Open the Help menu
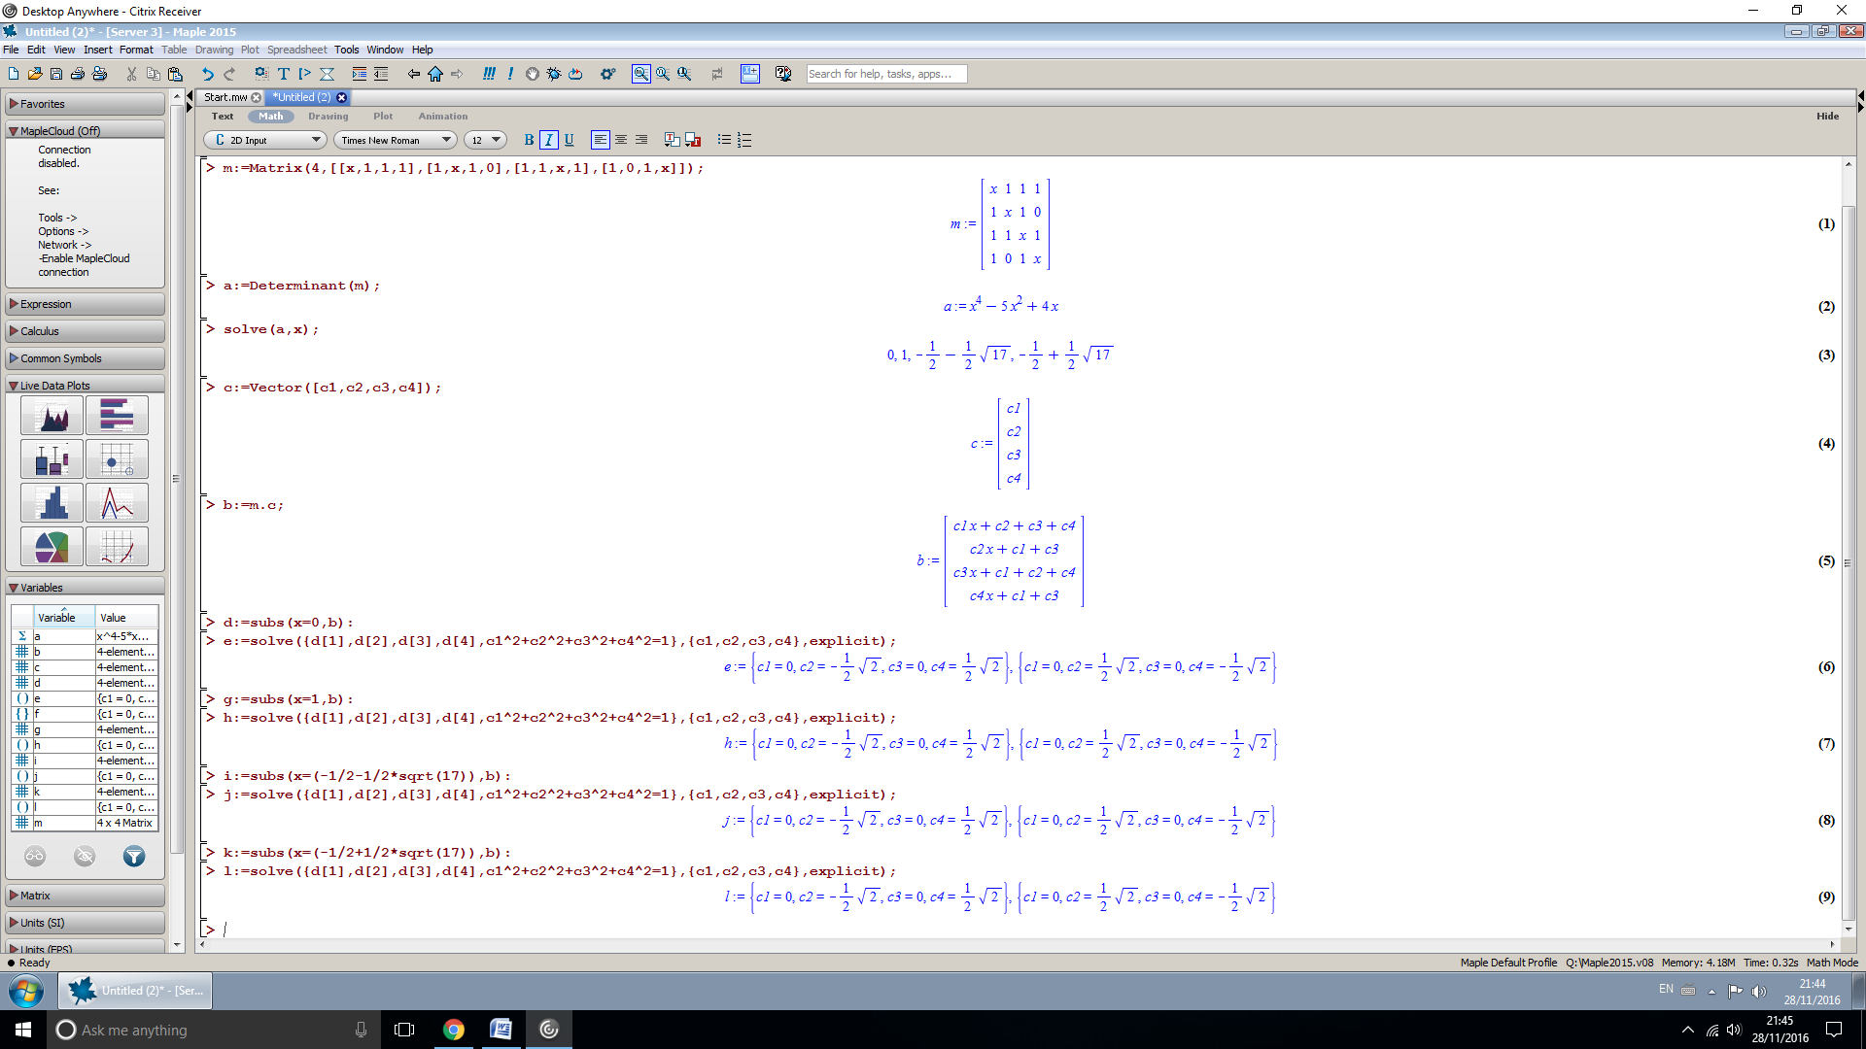 422,50
